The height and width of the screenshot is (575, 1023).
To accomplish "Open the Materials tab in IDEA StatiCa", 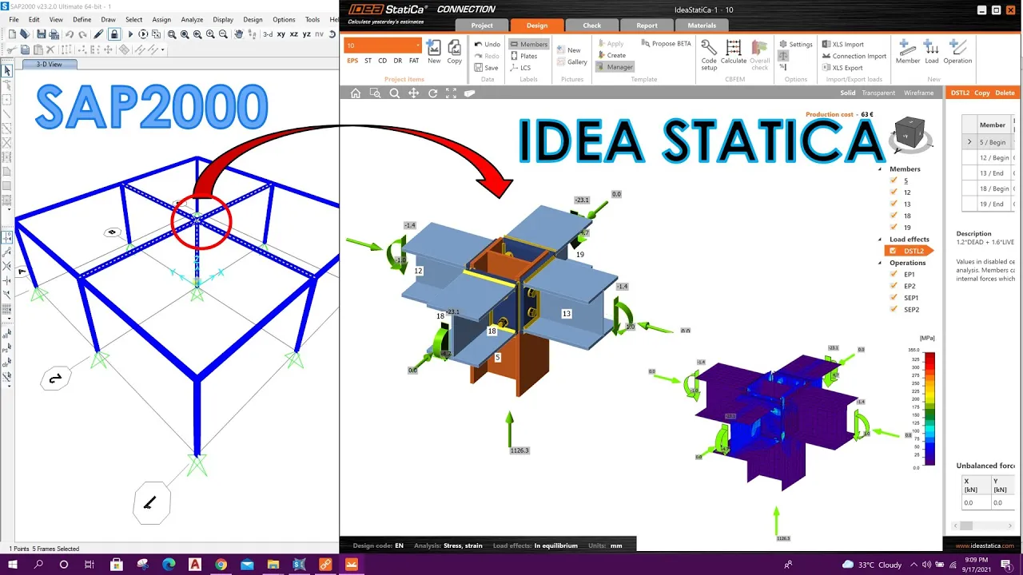I will coord(702,25).
